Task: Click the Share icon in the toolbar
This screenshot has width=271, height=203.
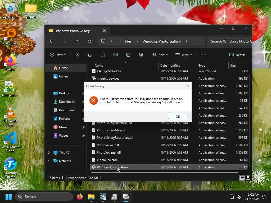Action: [x=128, y=55]
